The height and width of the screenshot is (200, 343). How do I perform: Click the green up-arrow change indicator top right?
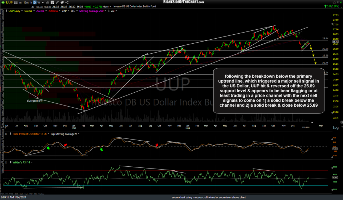click(x=325, y=6)
